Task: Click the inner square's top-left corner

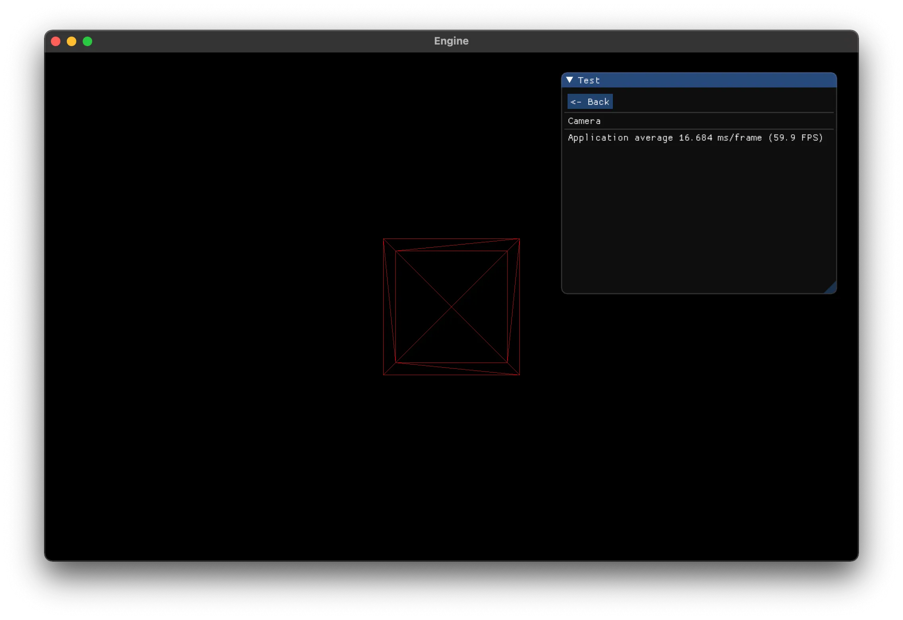Action: [x=396, y=251]
